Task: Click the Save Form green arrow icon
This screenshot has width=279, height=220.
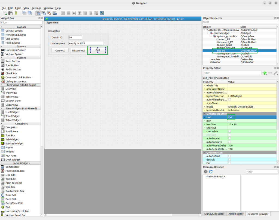Action: point(16,13)
